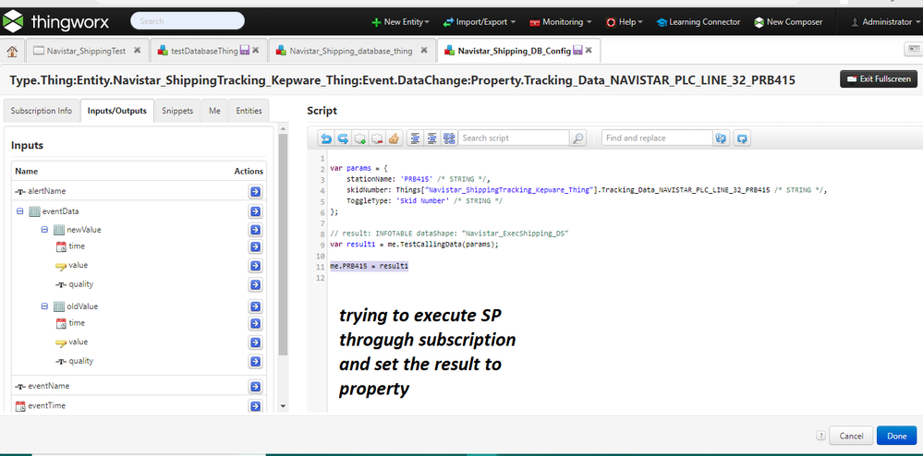Insert time under oldValue via arrow
This screenshot has width=923, height=456.
256,323
